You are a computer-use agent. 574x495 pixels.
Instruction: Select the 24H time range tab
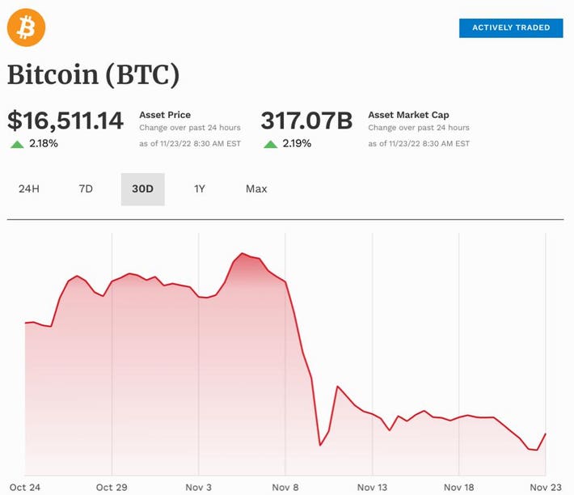[x=29, y=189]
